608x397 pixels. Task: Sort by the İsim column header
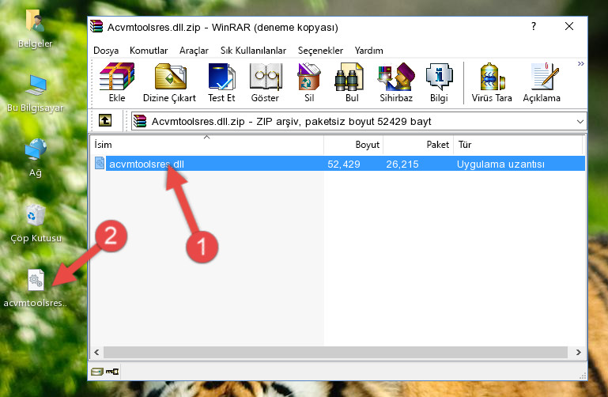pyautogui.click(x=207, y=145)
